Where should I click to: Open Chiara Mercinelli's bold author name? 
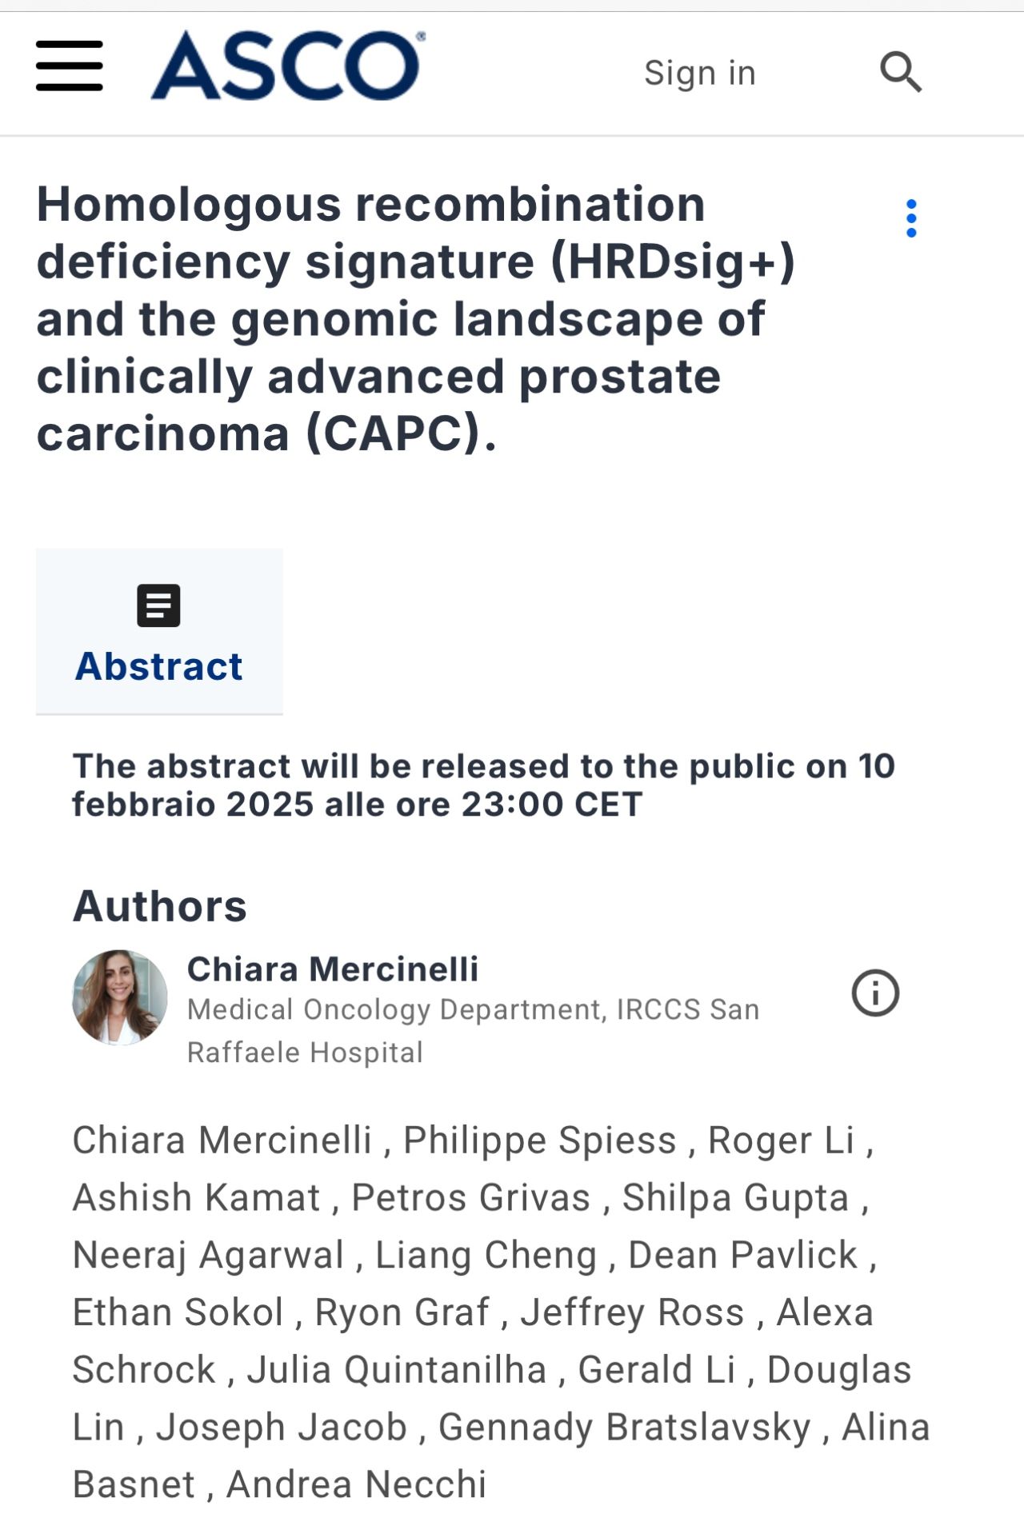pos(333,969)
